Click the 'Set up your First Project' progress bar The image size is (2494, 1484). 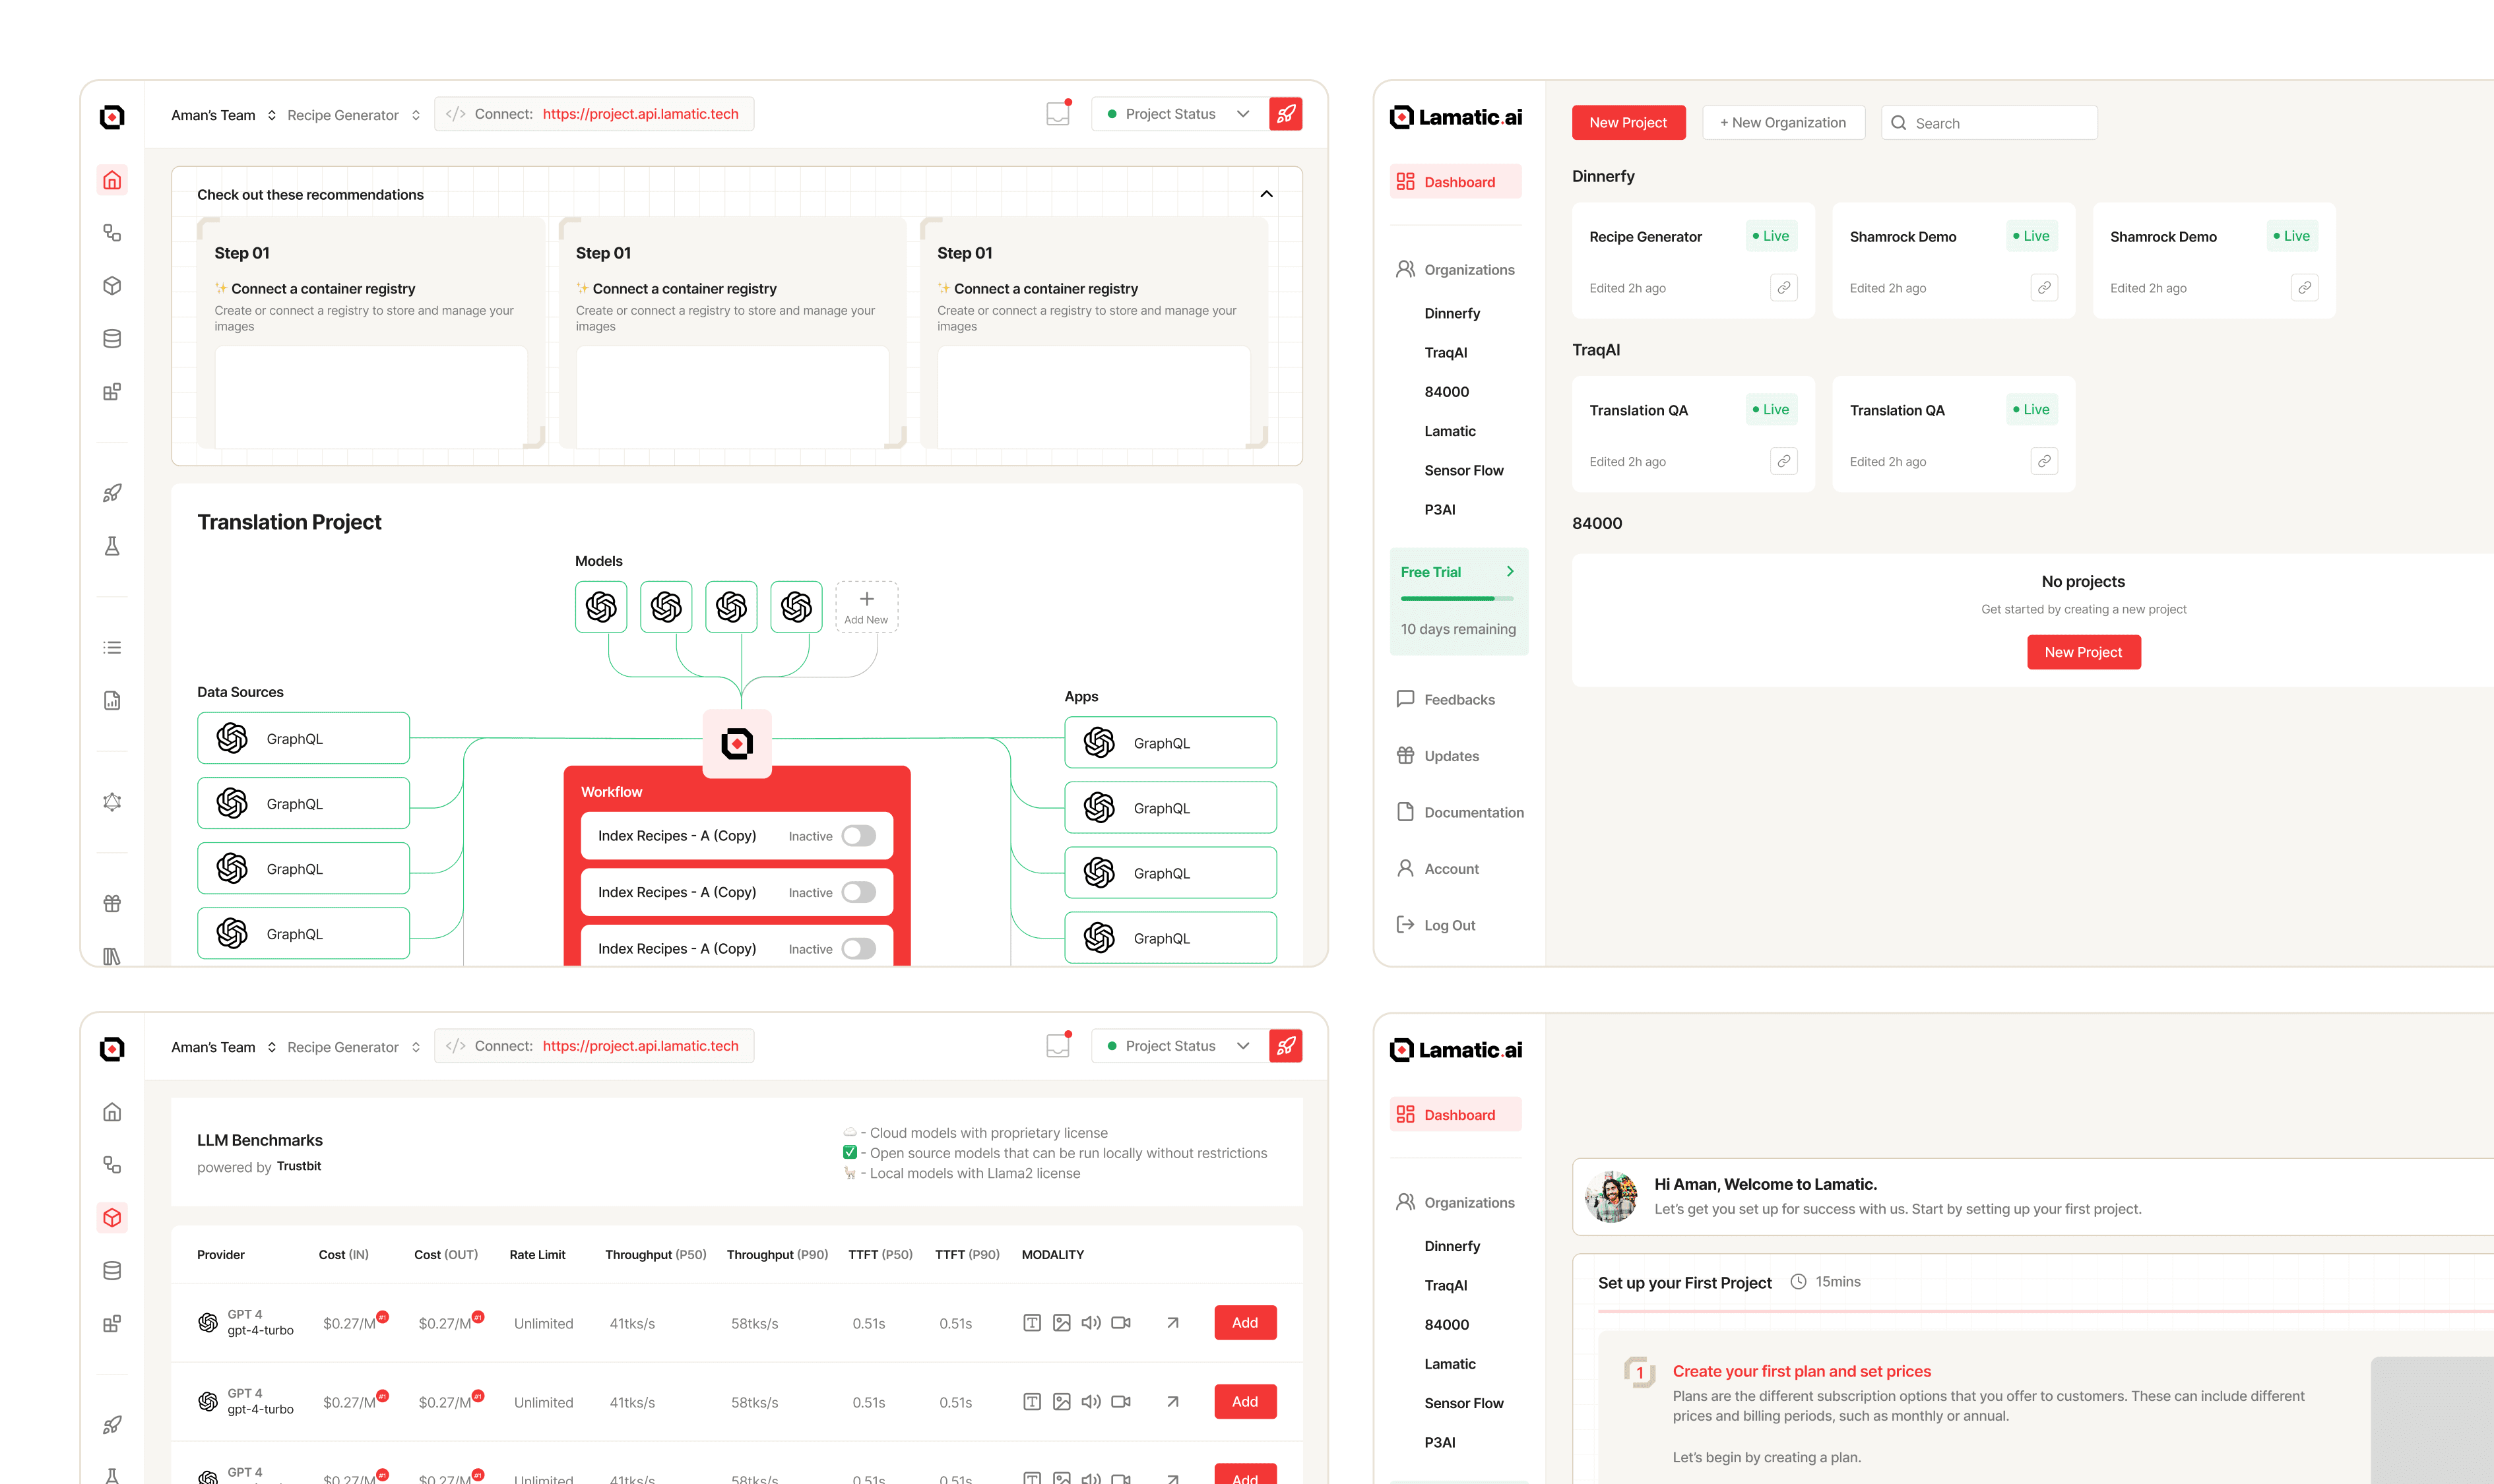click(2045, 1311)
